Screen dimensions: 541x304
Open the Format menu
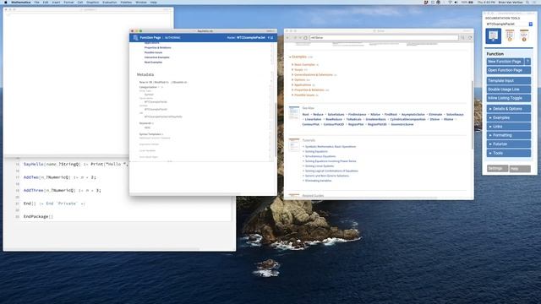coord(68,2)
